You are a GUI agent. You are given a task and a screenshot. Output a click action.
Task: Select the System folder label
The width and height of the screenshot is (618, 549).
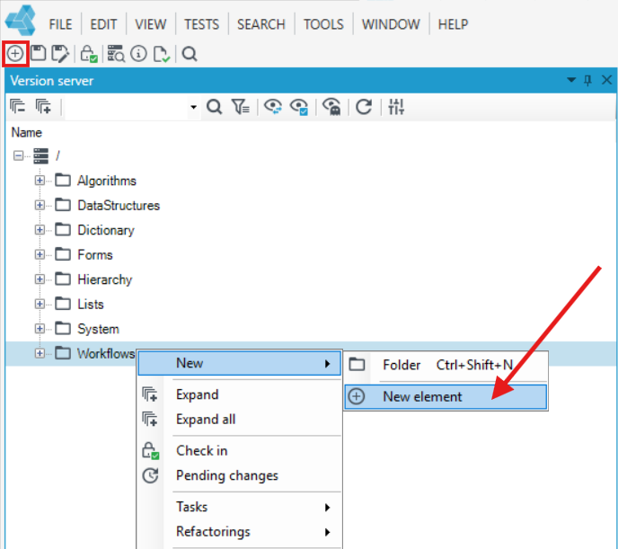point(98,329)
